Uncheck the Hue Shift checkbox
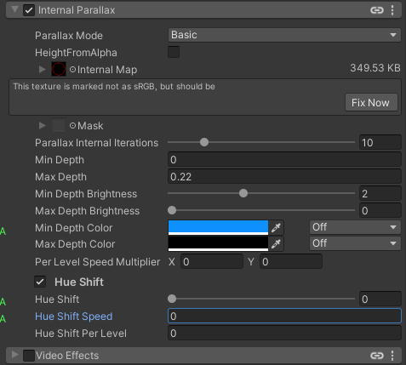This screenshot has width=406, height=365. [40, 282]
